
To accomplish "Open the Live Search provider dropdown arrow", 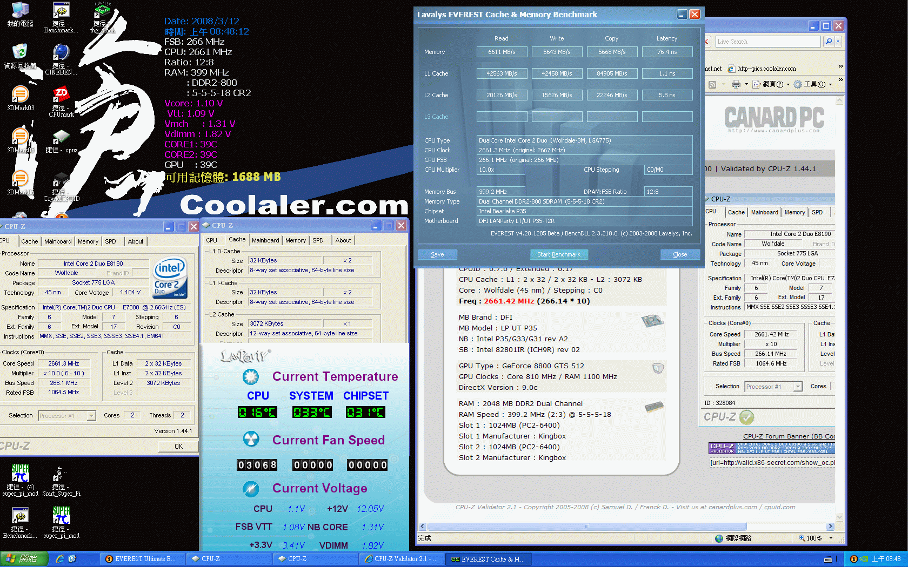I will tap(838, 42).
